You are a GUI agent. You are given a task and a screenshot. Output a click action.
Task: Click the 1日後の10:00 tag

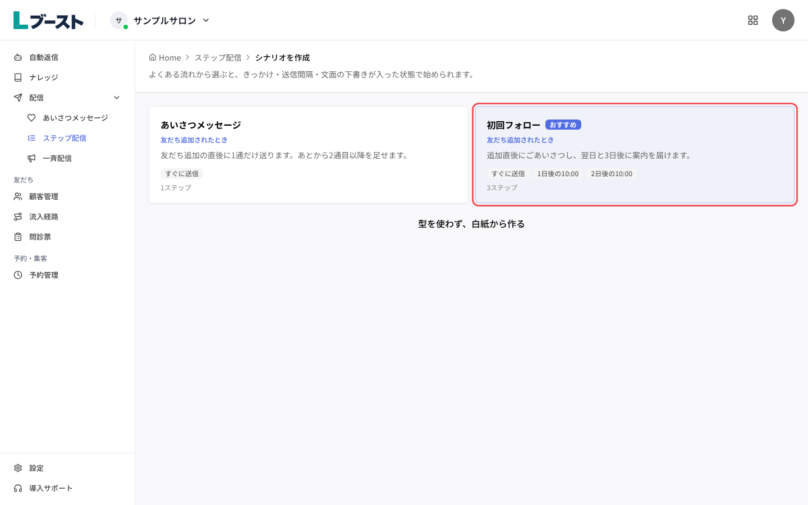(x=558, y=174)
